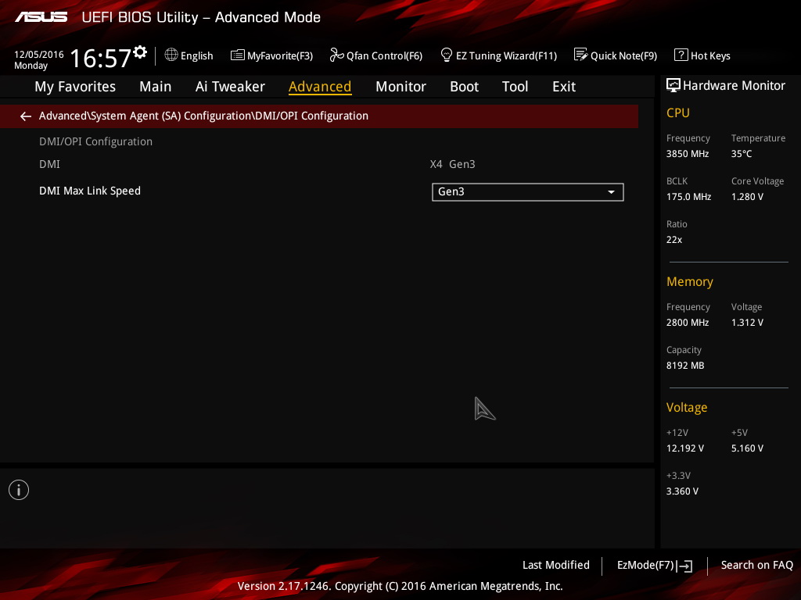Click MyFavorite(F3) label
801x600 pixels.
tap(280, 55)
